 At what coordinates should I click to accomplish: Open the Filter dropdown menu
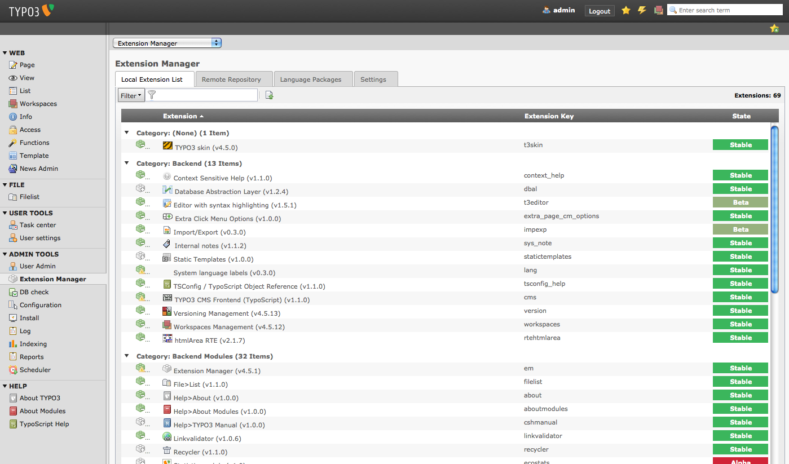click(131, 95)
